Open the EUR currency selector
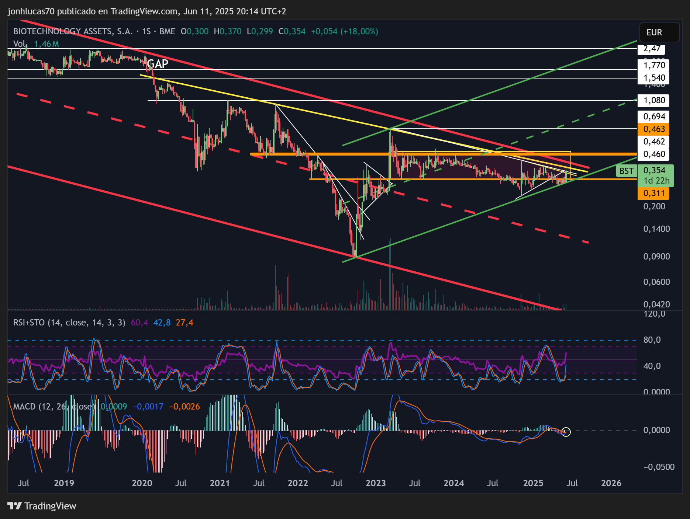This screenshot has width=690, height=519. [x=659, y=32]
